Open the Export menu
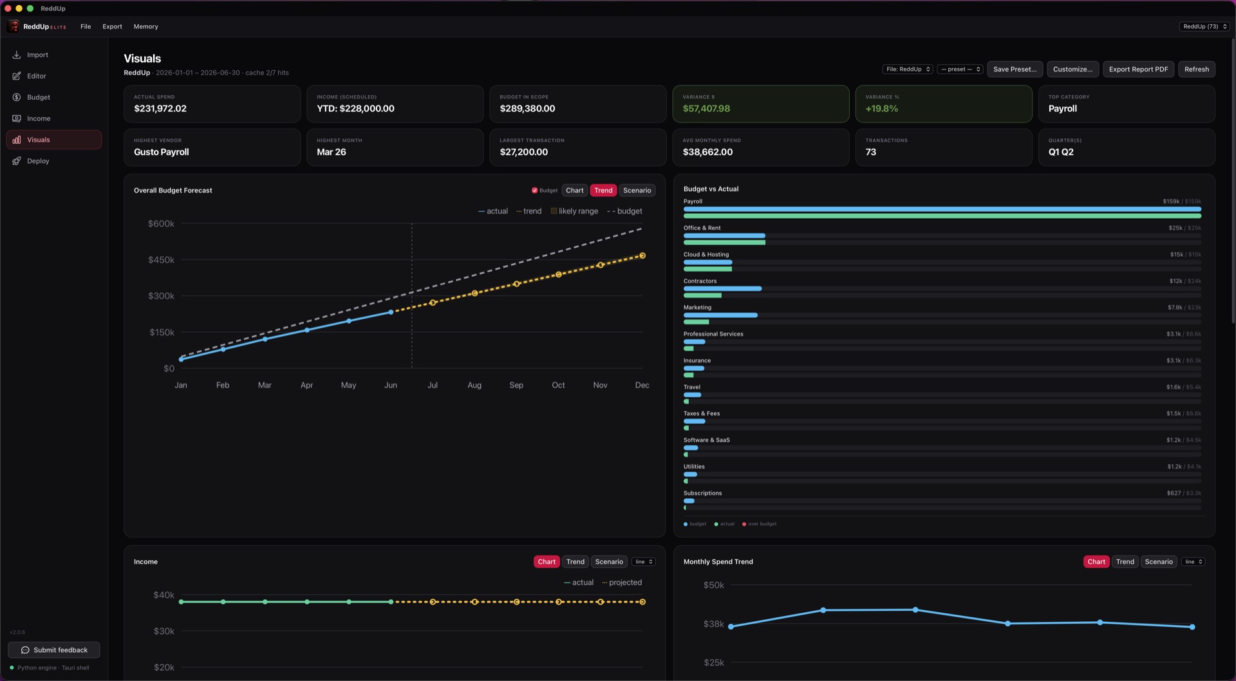Viewport: 1236px width, 681px height. point(112,26)
